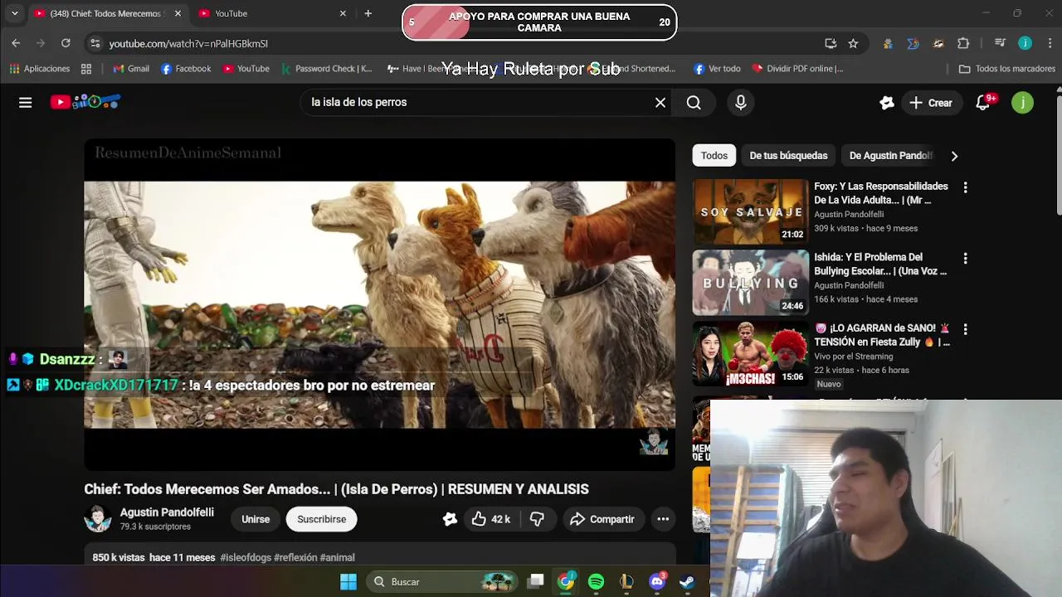Open options menu for LO AGARRAN video
This screenshot has width=1062, height=597.
(x=965, y=330)
